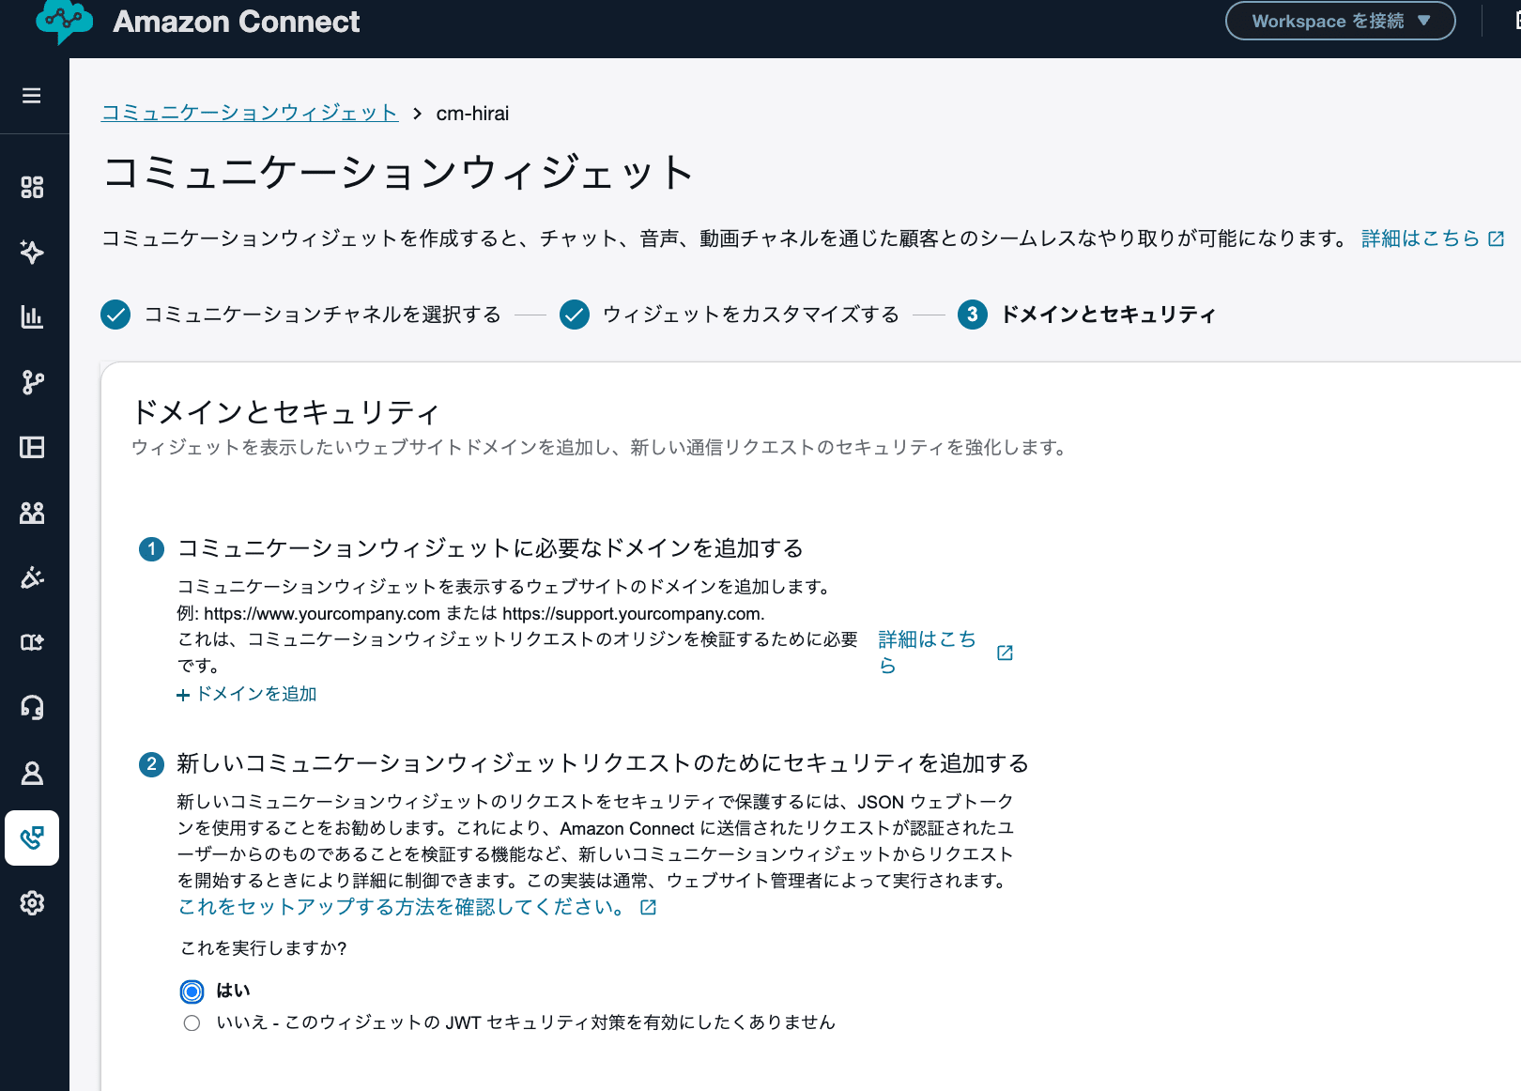The width and height of the screenshot is (1521, 1091).
Task: Click the Amazon Connect title text
Action: [237, 21]
